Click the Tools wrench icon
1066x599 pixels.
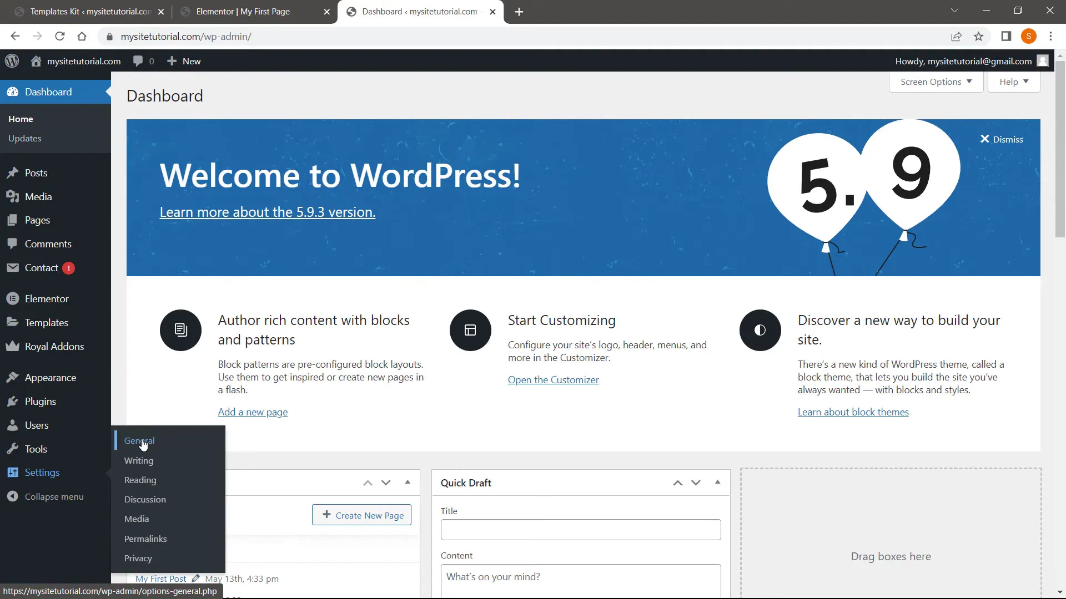tap(13, 449)
